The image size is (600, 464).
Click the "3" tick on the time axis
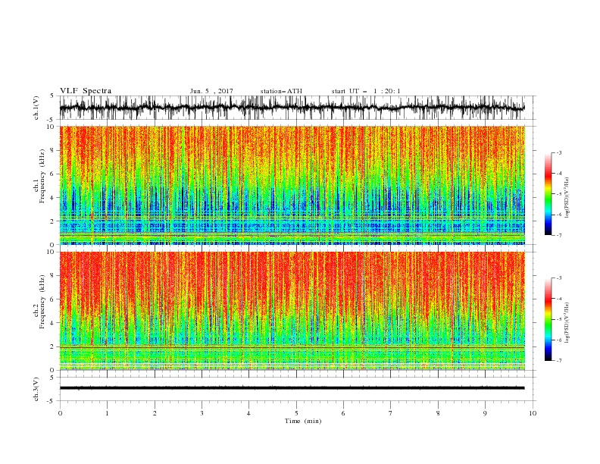(x=202, y=413)
